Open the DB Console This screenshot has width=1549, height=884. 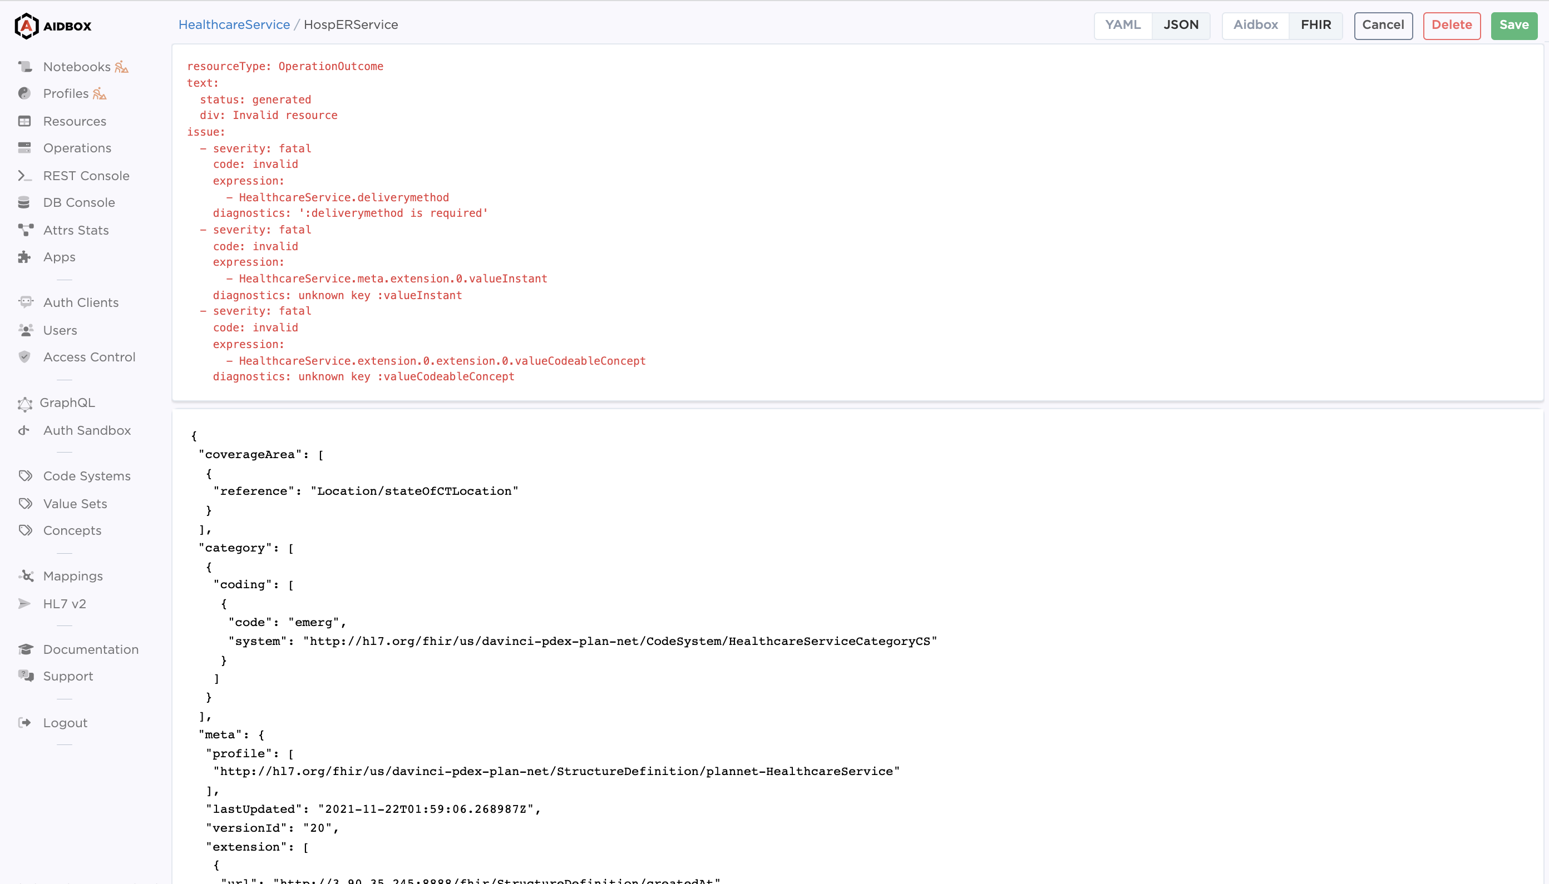tap(79, 202)
